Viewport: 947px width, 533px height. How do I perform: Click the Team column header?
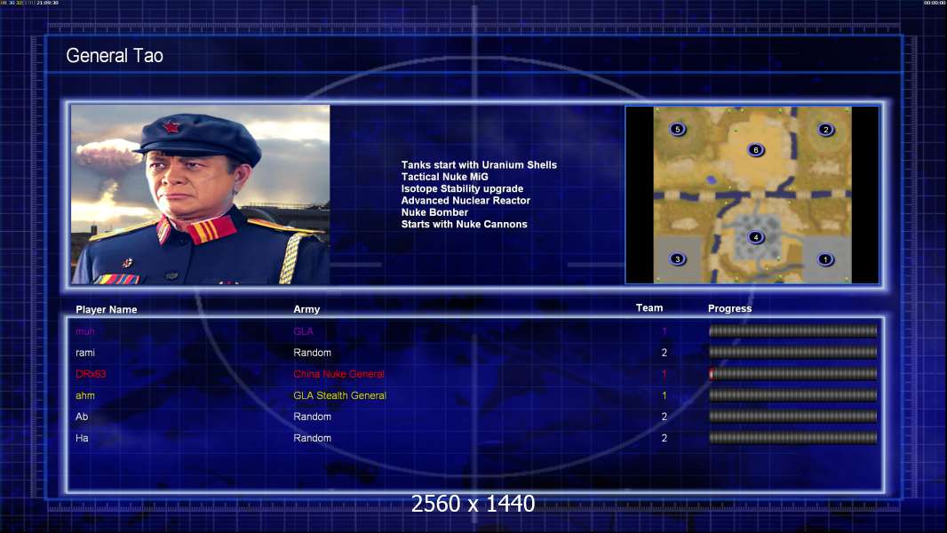649,308
